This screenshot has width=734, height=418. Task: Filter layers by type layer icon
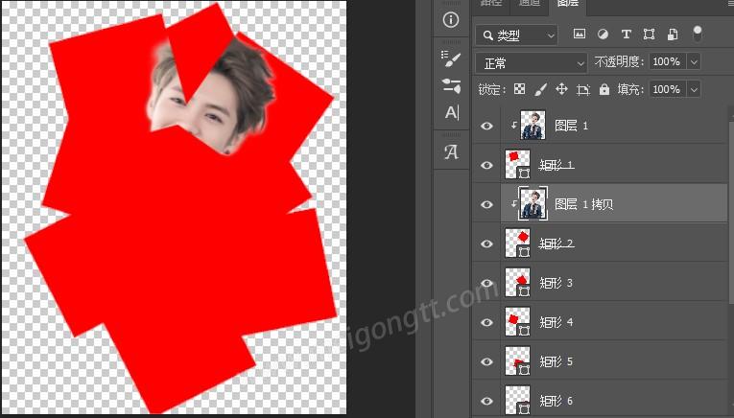point(626,35)
